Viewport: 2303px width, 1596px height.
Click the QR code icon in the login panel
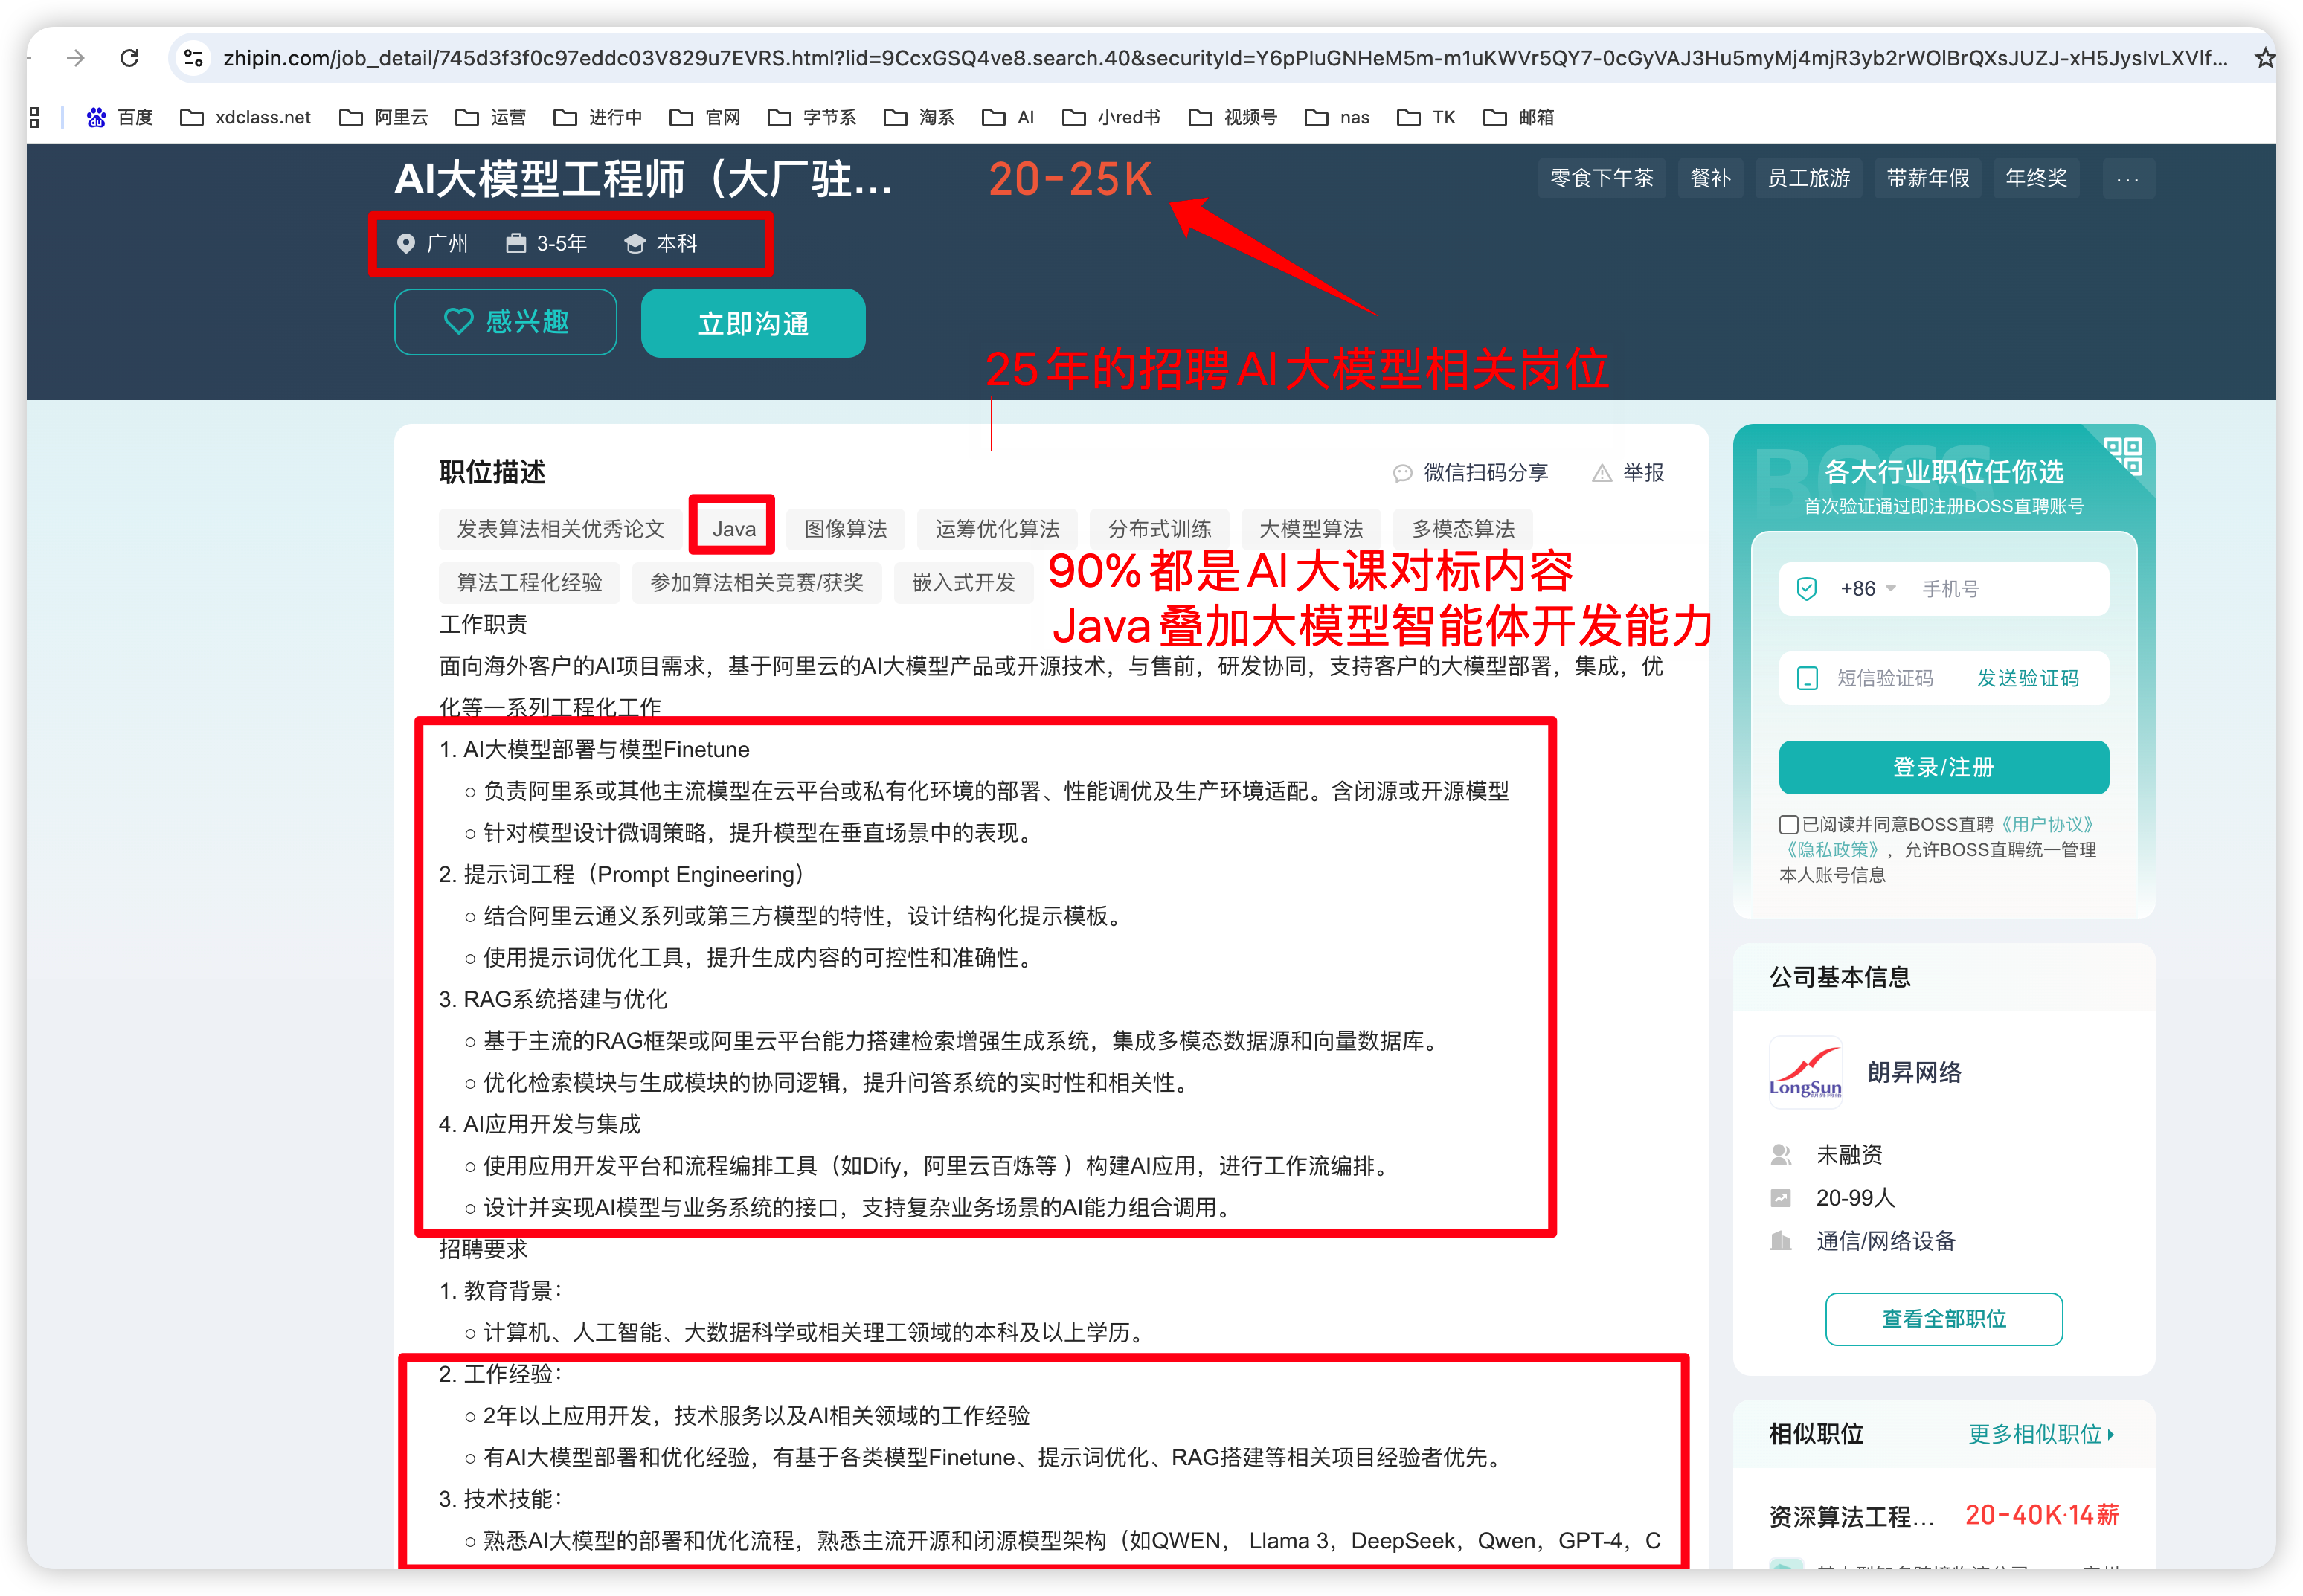click(x=2122, y=455)
